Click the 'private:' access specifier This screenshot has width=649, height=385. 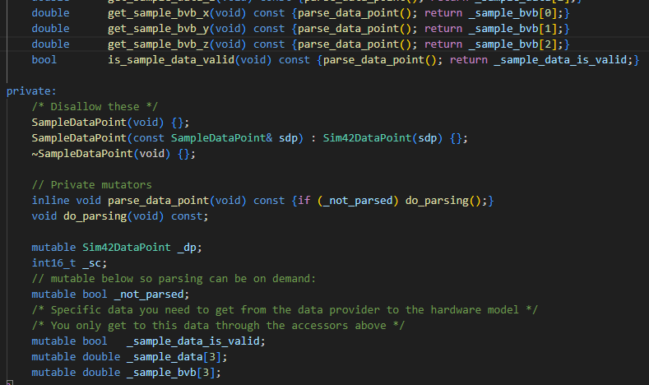[31, 91]
